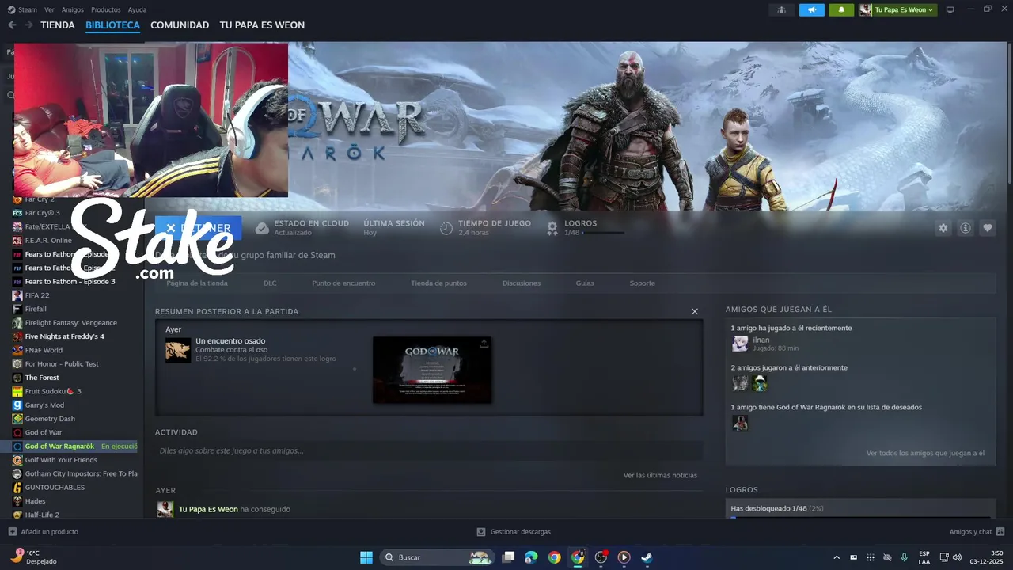Open Windows Start menu
1013x570 pixels.
pyautogui.click(x=366, y=557)
